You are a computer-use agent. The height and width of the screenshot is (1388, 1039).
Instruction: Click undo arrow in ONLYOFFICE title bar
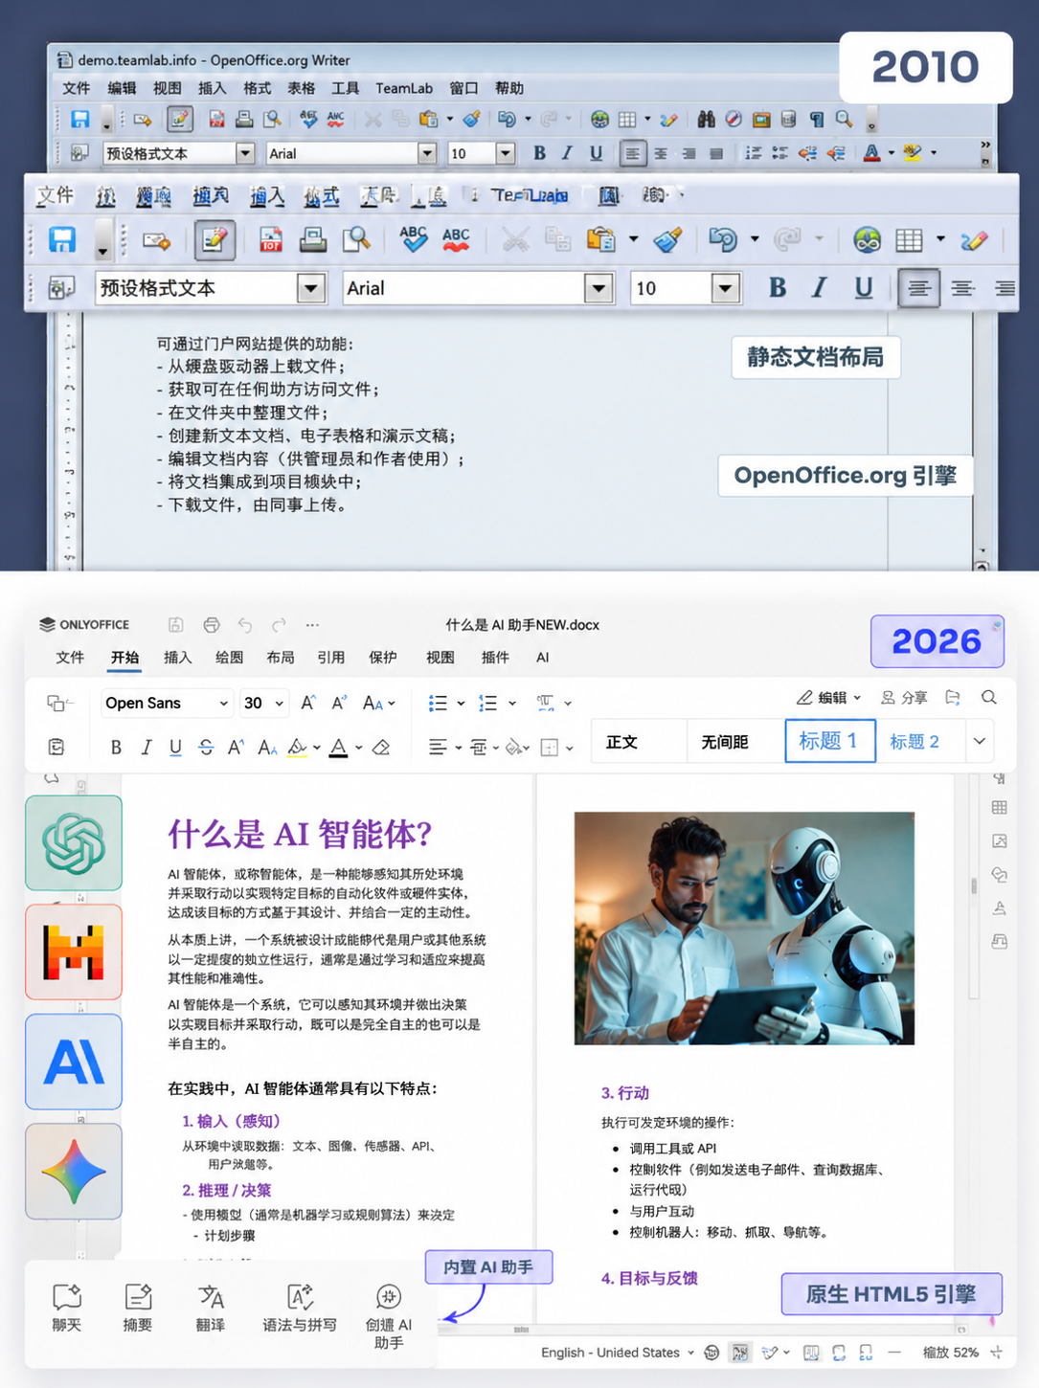[x=245, y=625]
